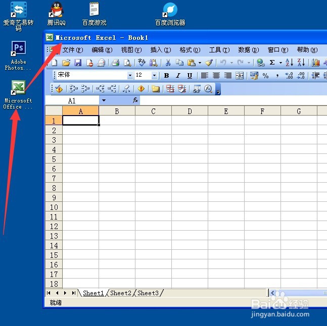Click Remove All Arrows icon
Viewport: 327px width, 326px height.
(x=126, y=89)
